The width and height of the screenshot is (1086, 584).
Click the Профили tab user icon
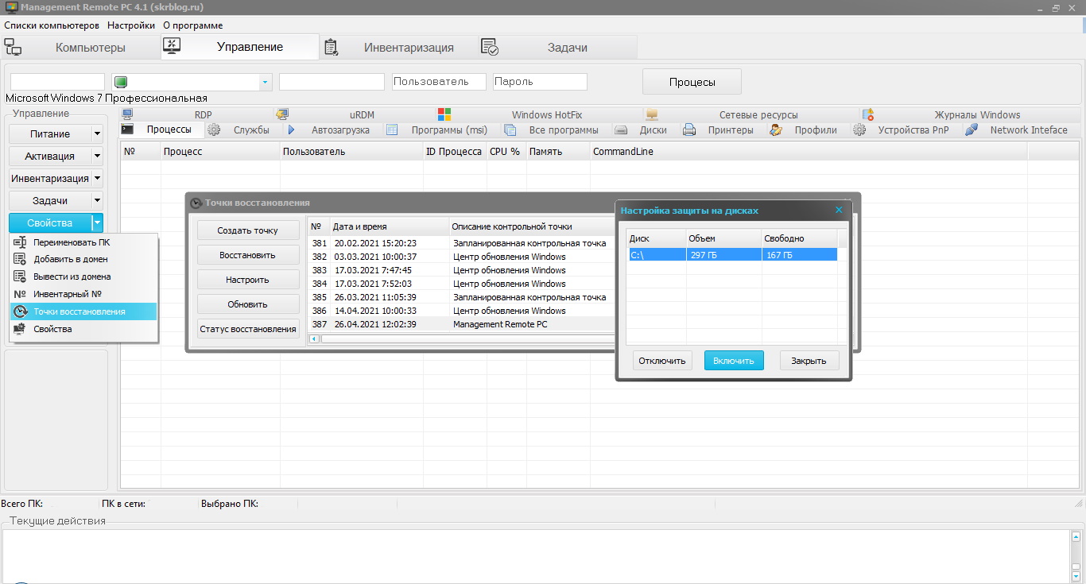click(776, 130)
